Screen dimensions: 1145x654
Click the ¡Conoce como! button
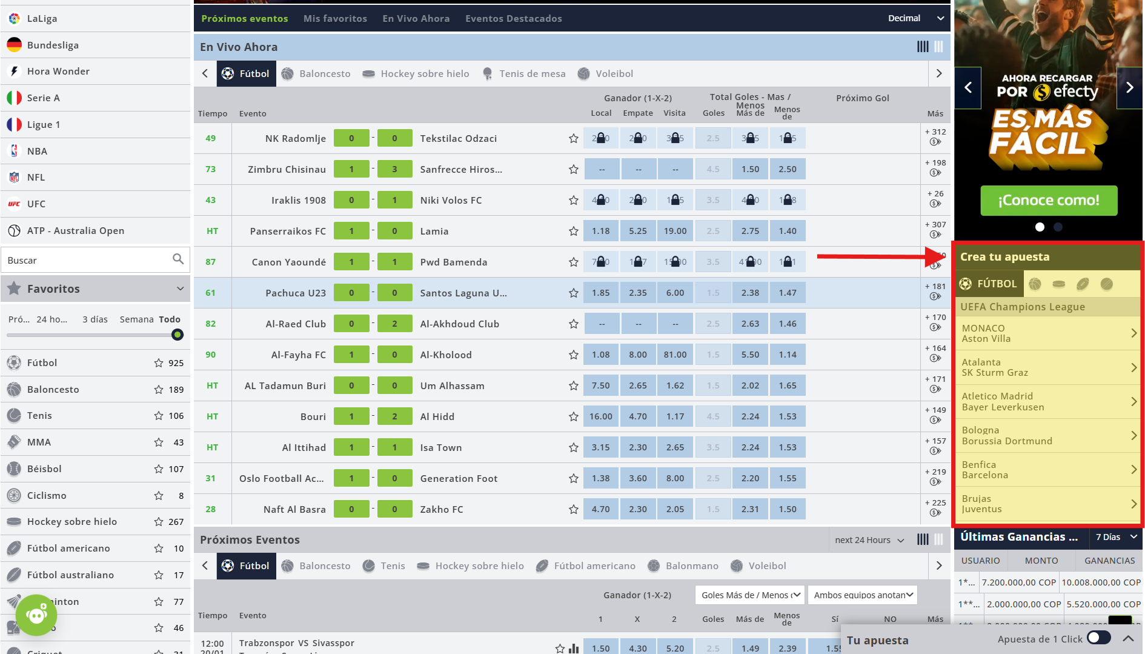click(1049, 200)
